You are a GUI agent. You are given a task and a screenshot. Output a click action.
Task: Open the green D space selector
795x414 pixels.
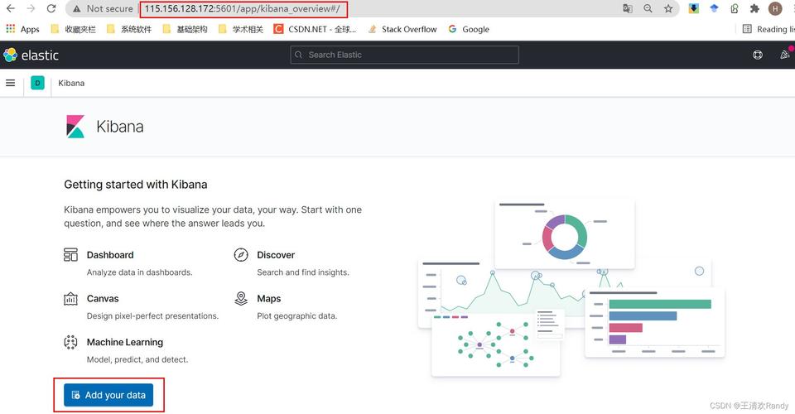pos(37,83)
